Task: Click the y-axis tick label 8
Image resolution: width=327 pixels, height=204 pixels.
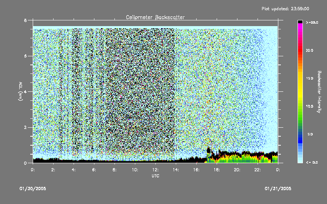Action: coord(25,20)
